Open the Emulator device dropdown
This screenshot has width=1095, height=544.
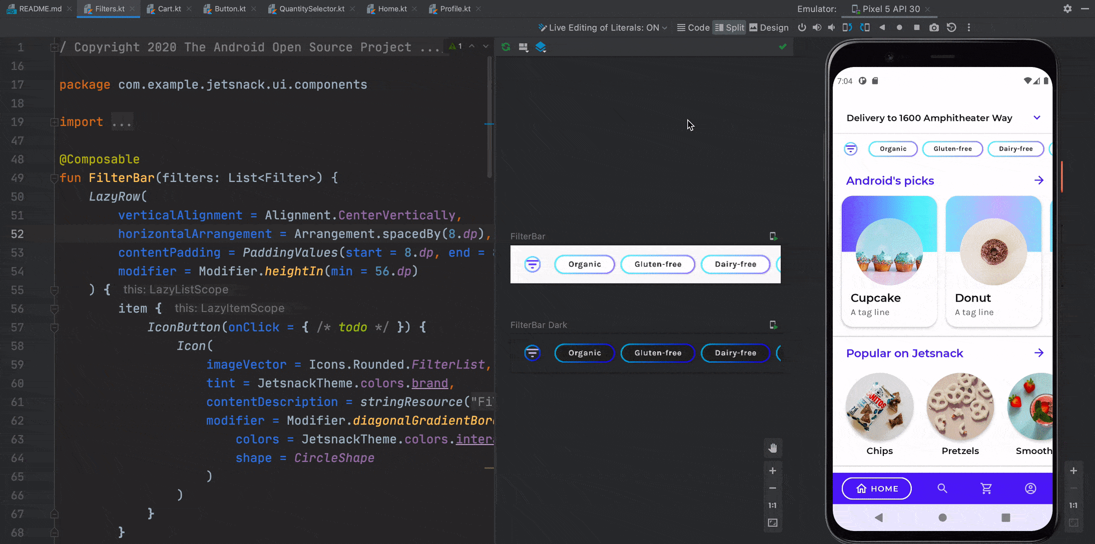887,8
